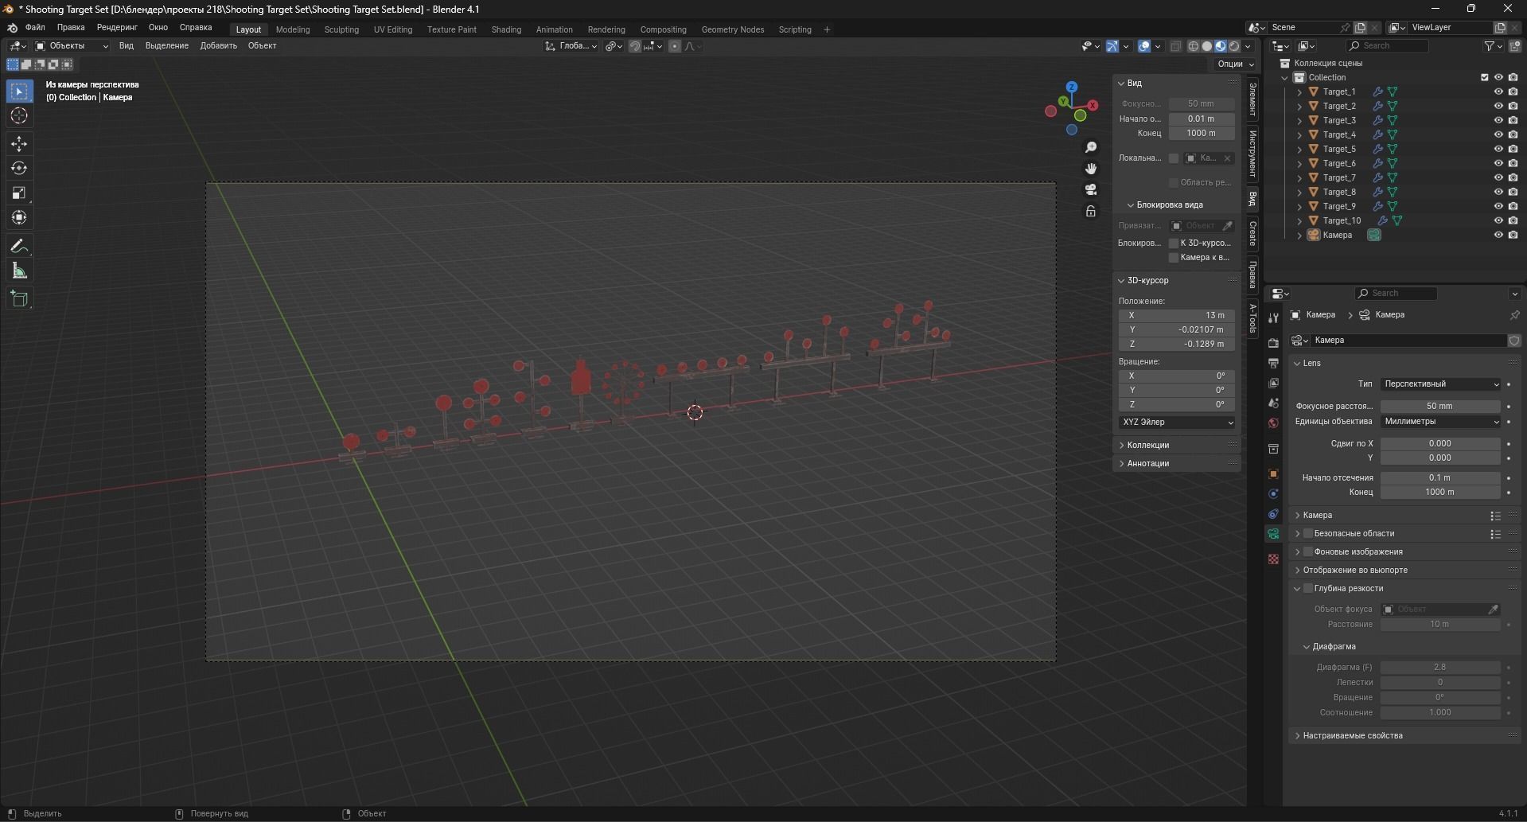Screen dimensions: 1527x822
Task: Switch to wireframe shading mode
Action: (1193, 46)
